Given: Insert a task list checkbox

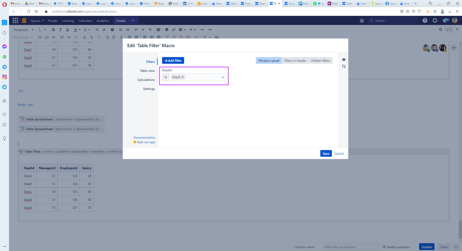Looking at the screenshot, I should coord(112,30).
